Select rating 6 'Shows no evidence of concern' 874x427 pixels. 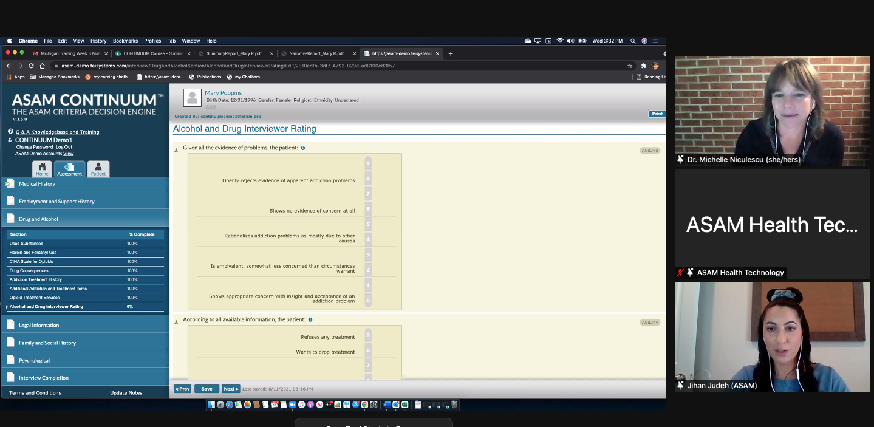tap(368, 209)
